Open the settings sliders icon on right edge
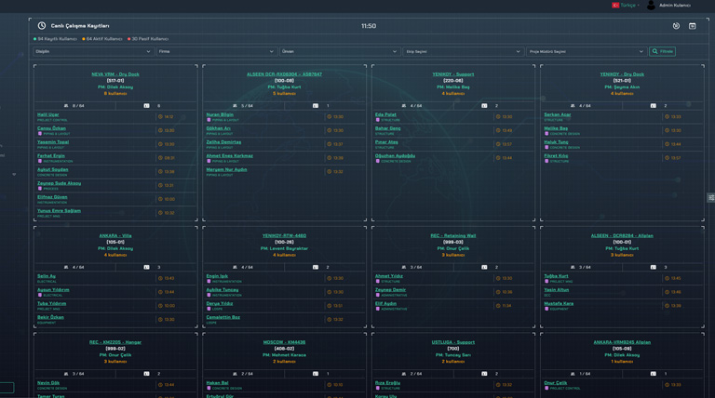 point(711,197)
